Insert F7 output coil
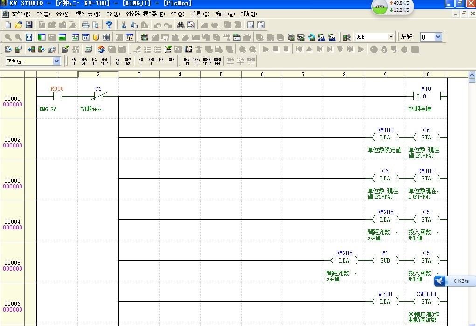Screen dimensions: 476x326 [x=117, y=61]
